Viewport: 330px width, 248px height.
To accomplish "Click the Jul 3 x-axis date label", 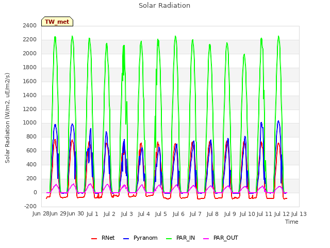I will (x=127, y=214).
